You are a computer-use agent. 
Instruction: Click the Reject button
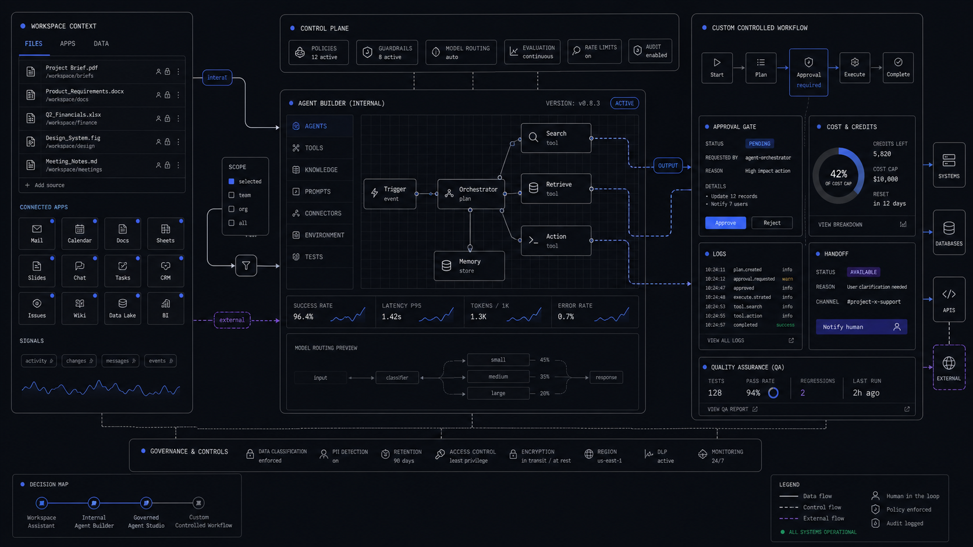772,223
